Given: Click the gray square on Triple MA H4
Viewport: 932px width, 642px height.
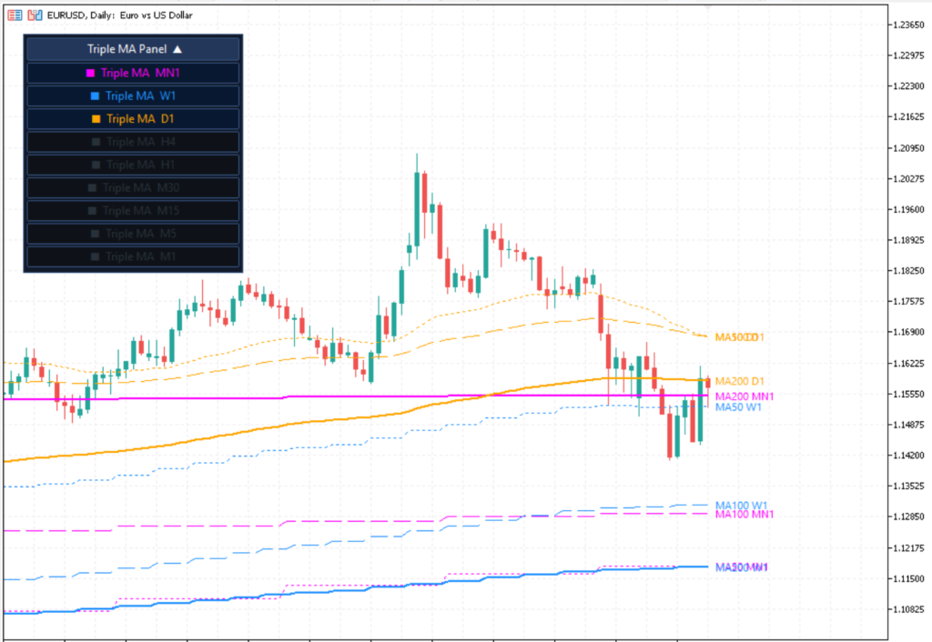Looking at the screenshot, I should tap(94, 141).
